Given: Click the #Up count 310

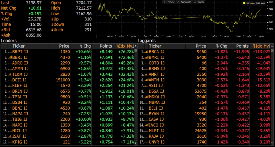Looking at the screenshot, I should point(88,19).
